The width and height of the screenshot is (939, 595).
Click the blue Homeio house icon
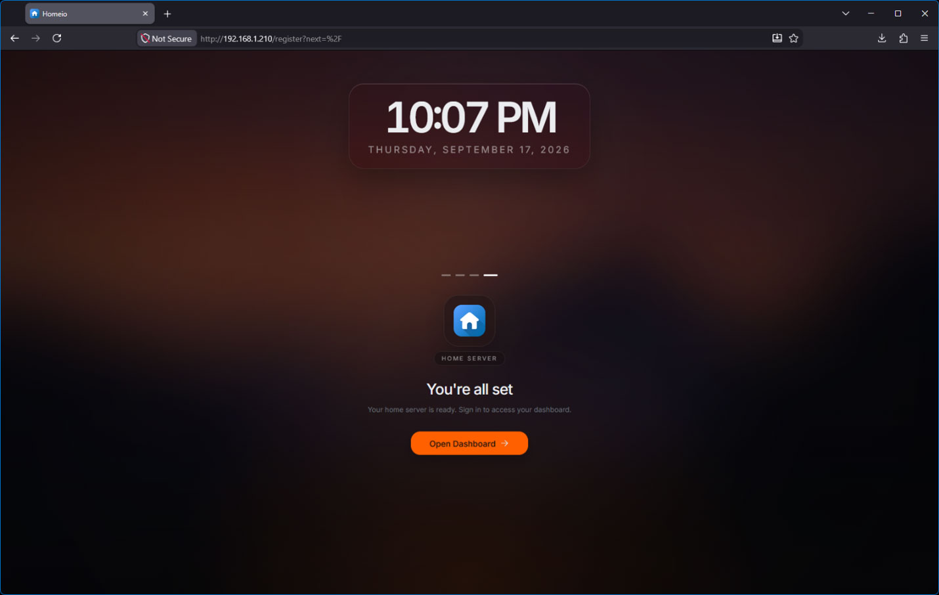tap(469, 320)
